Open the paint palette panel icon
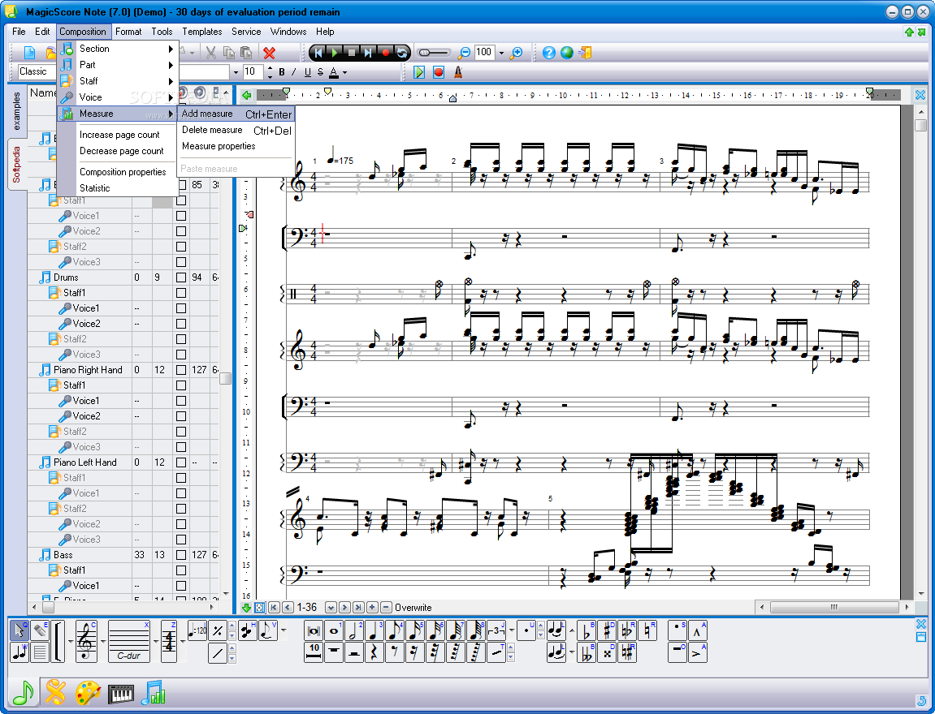Screen dimensions: 935x714 pos(89,693)
